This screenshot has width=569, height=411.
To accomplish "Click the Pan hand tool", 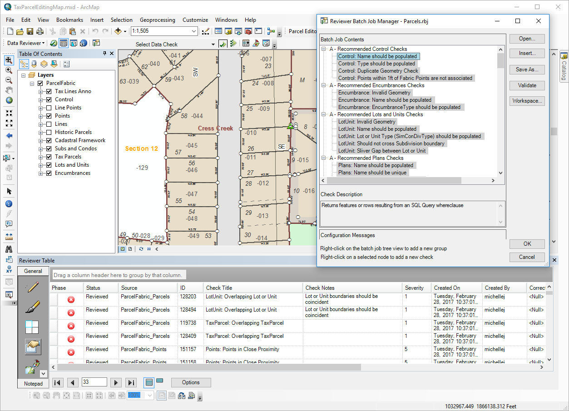I will [x=9, y=90].
